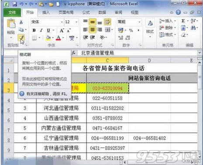
Task: Toggle middle vertical alignment
Action: pos(93,22)
